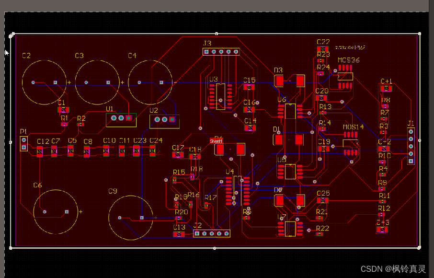Viewport: 434px width, 278px height.
Task: Click the Sheet1 label on the board
Action: coord(217,141)
